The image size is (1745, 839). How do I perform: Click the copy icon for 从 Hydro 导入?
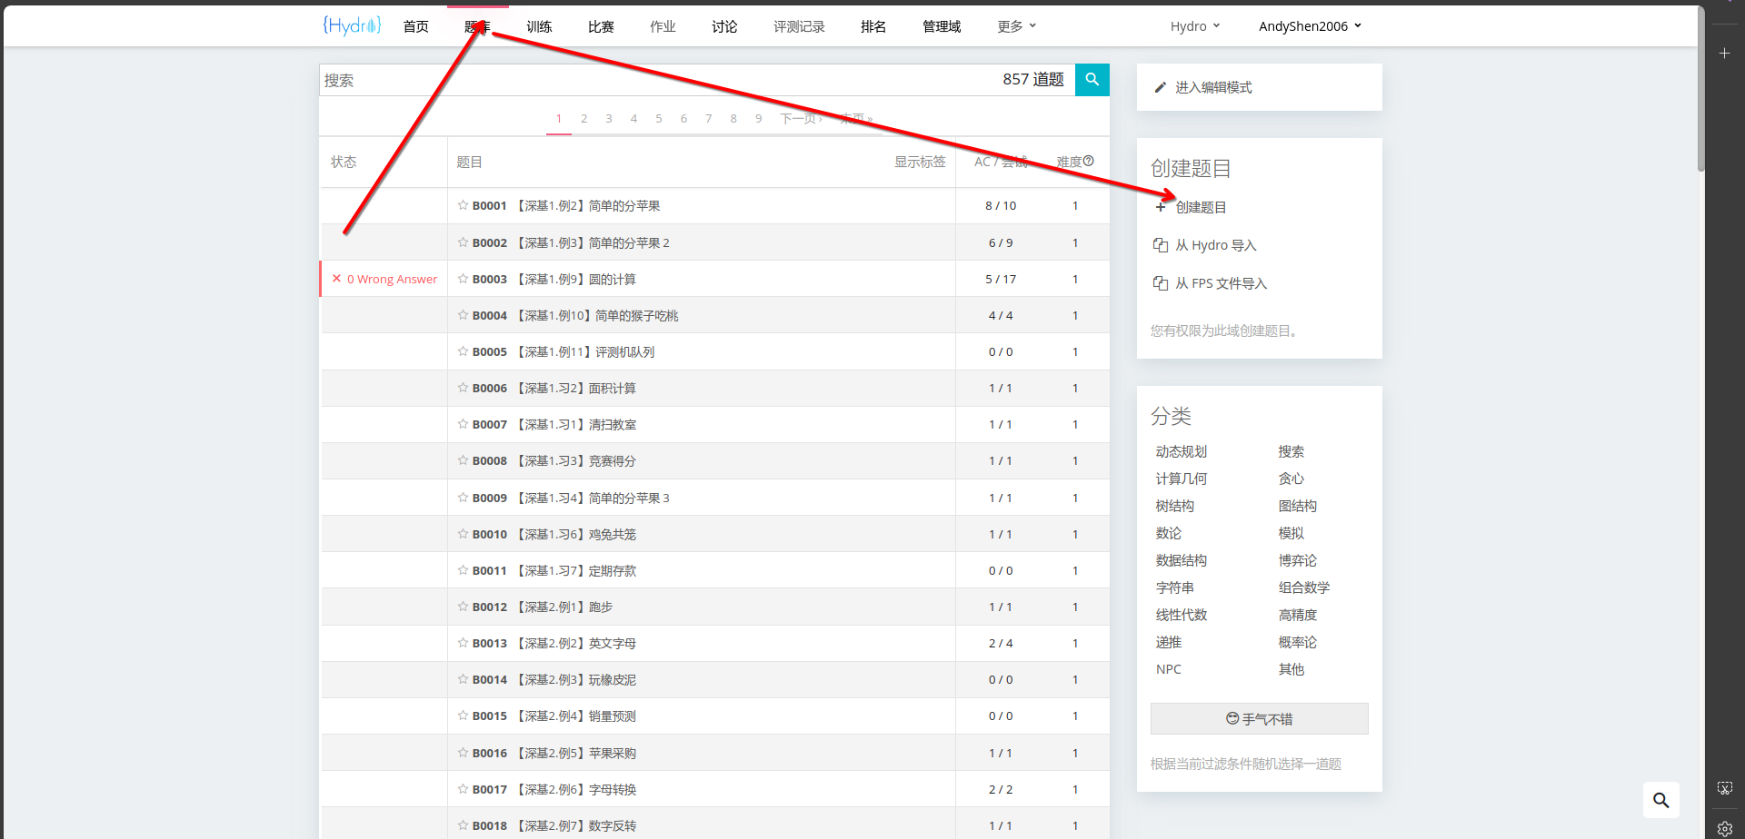point(1160,245)
